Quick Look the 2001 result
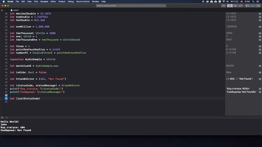This screenshot has width=262, height=147. [260, 40]
